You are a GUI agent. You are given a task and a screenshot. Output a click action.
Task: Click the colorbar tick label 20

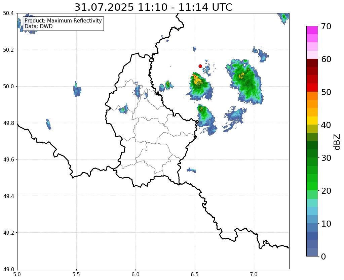click(x=326, y=191)
